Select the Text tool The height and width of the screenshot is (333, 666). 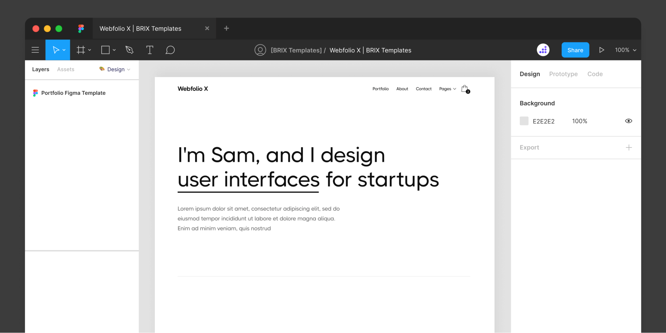pyautogui.click(x=150, y=50)
